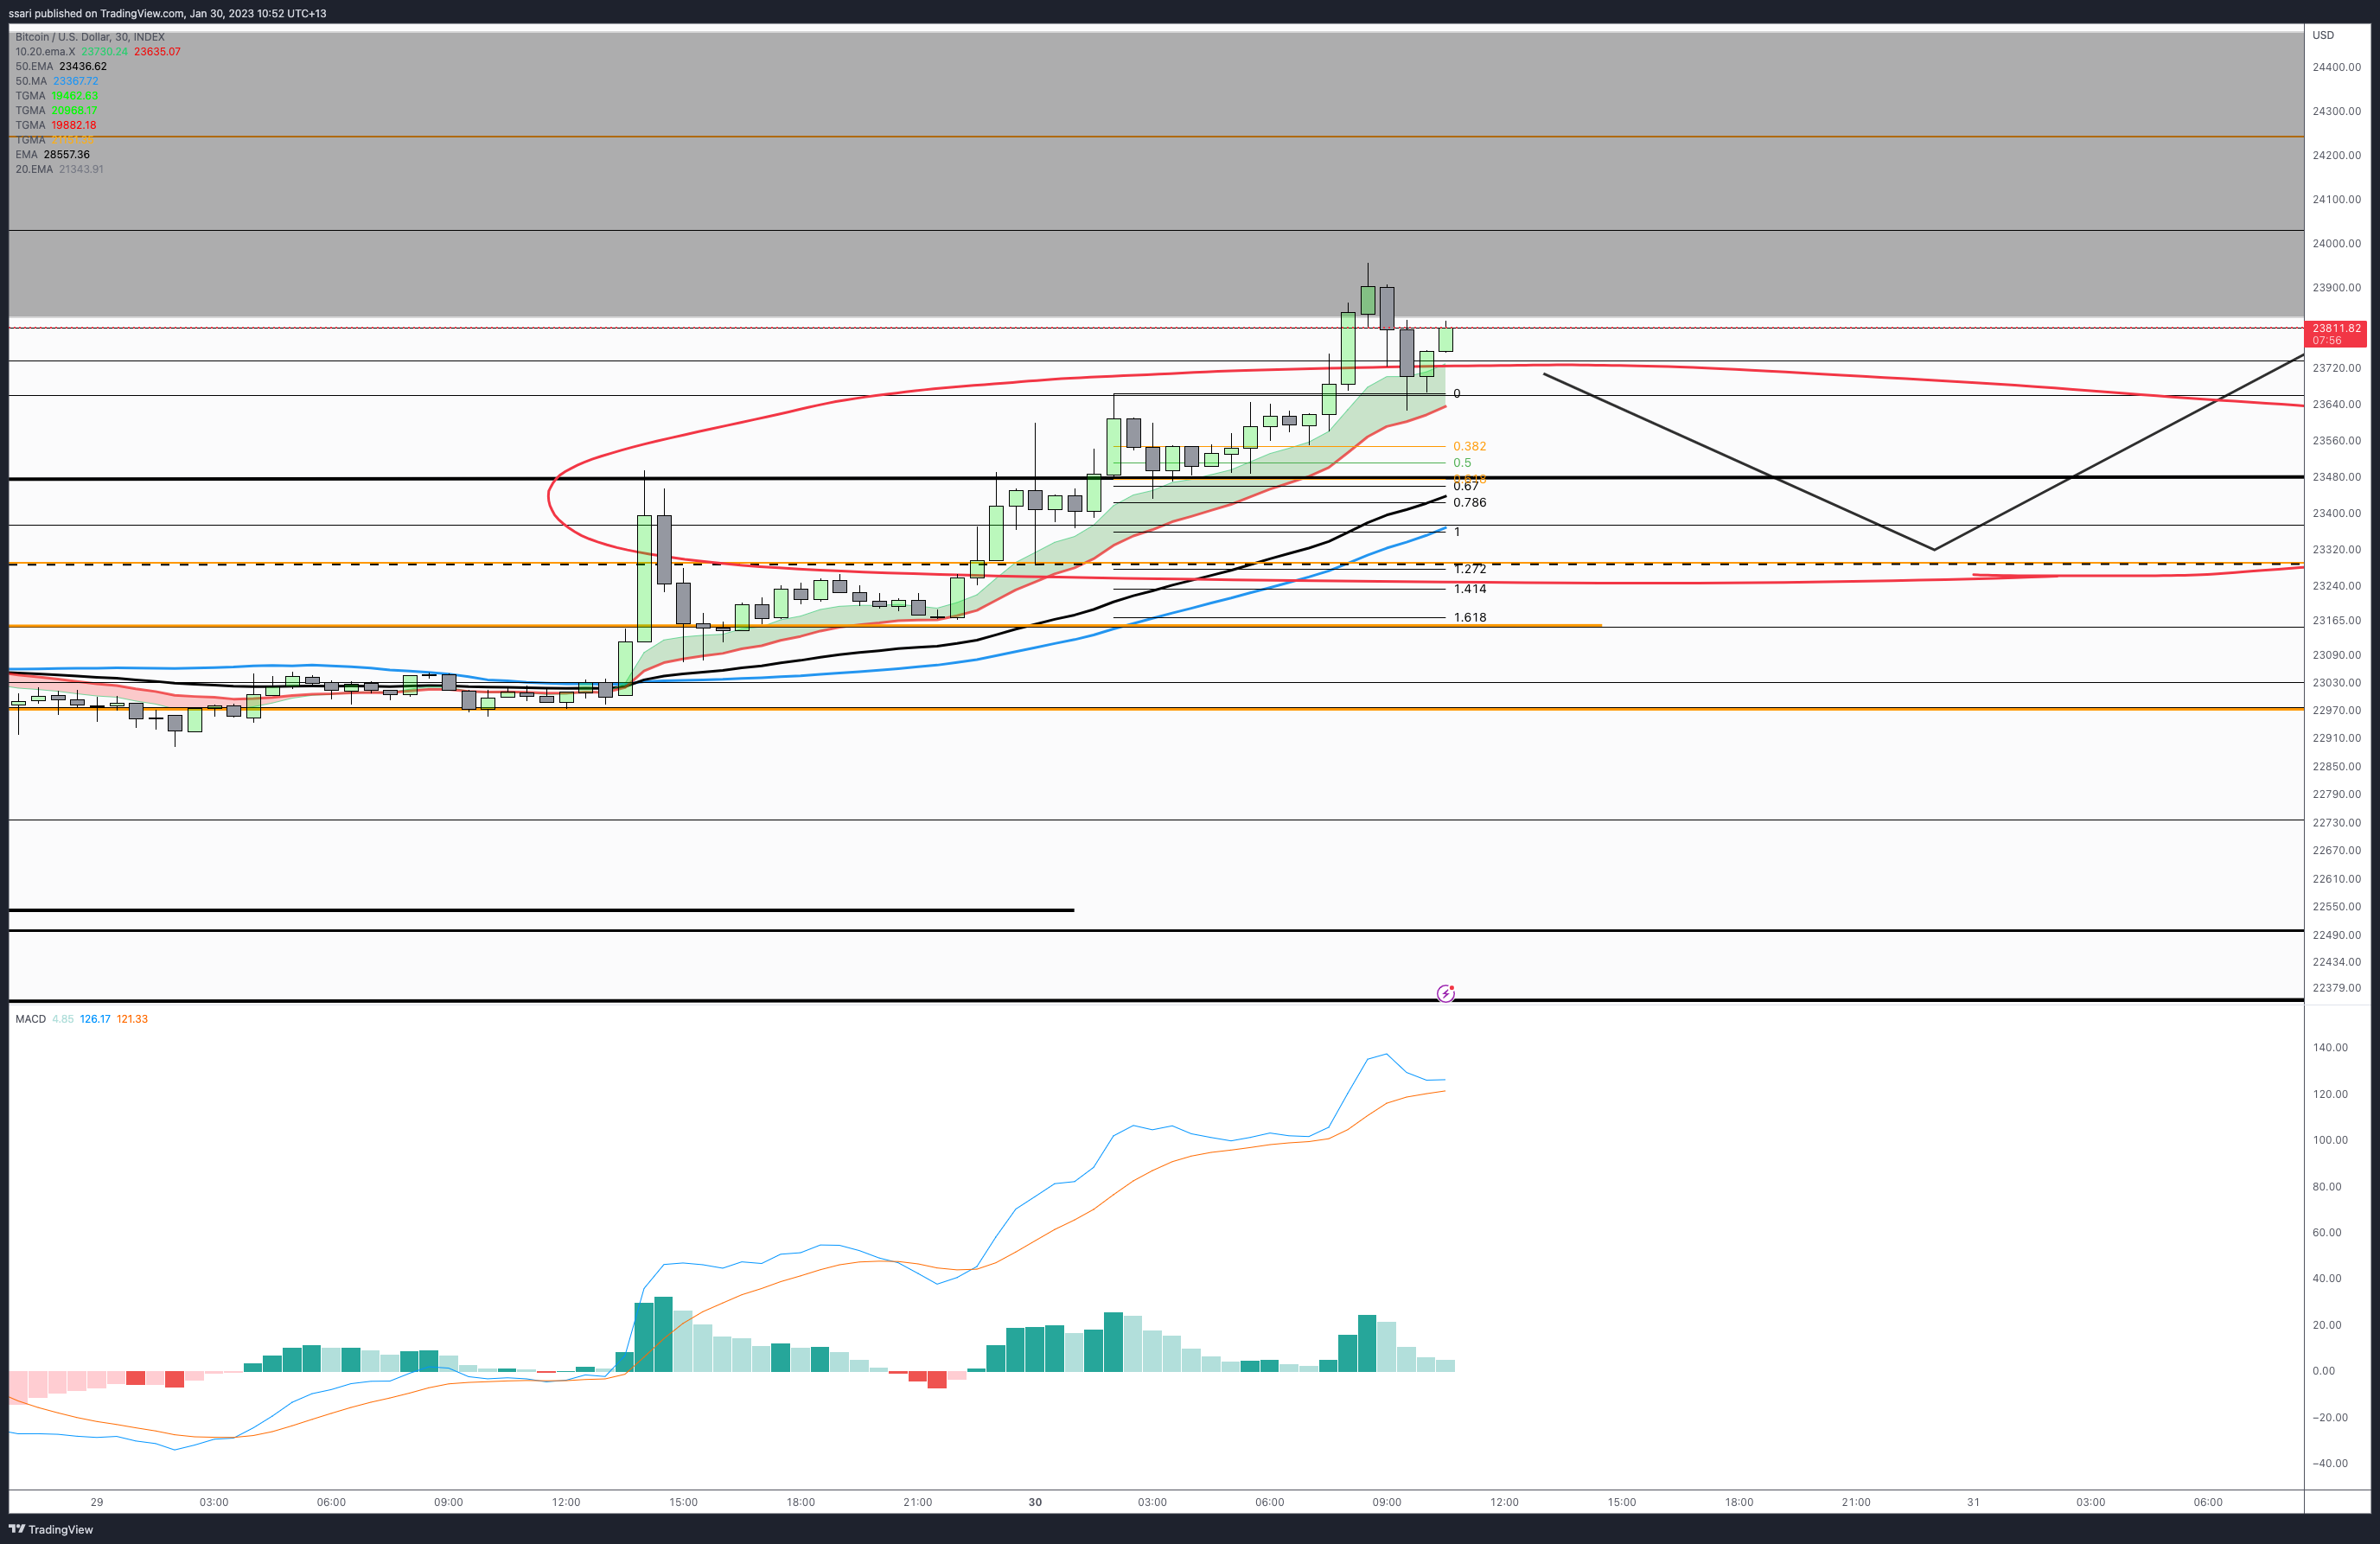2380x1544 pixels.
Task: Click the bold '30' date label on time axis
Action: pos(1035,1502)
